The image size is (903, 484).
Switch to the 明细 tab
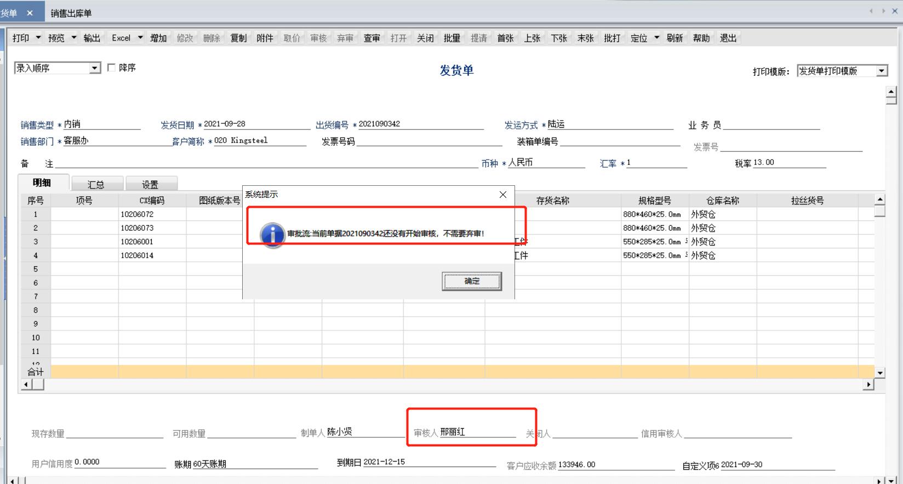pyautogui.click(x=42, y=183)
